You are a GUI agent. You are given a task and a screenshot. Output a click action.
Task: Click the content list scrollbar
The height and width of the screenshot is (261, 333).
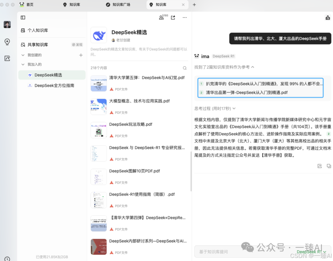(191, 171)
